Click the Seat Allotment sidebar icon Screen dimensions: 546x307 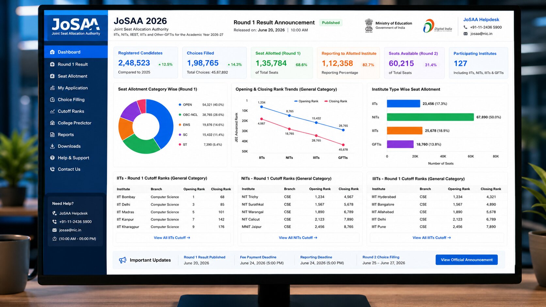pos(52,76)
